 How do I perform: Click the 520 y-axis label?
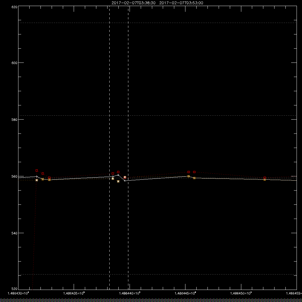pyautogui.click(x=14, y=289)
